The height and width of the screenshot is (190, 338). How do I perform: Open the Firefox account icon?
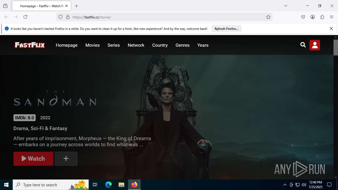tap(313, 17)
